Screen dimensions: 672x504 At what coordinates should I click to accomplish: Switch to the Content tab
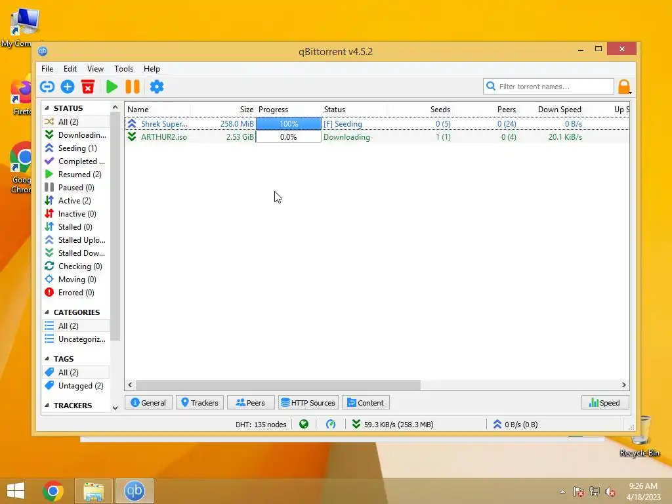click(x=366, y=403)
